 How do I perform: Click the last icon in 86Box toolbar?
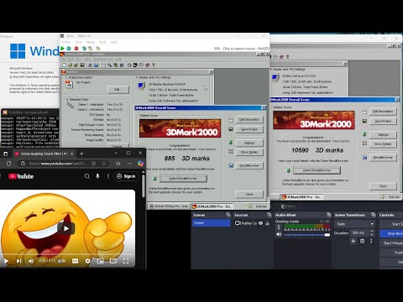(x=98, y=49)
